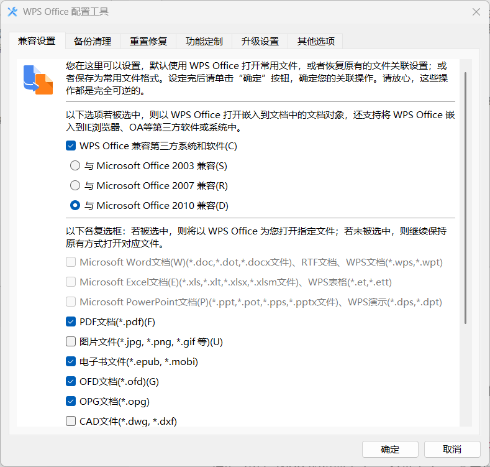Uncheck WPS Office 兼容第三方系统和软件 checkbox

(x=71, y=146)
